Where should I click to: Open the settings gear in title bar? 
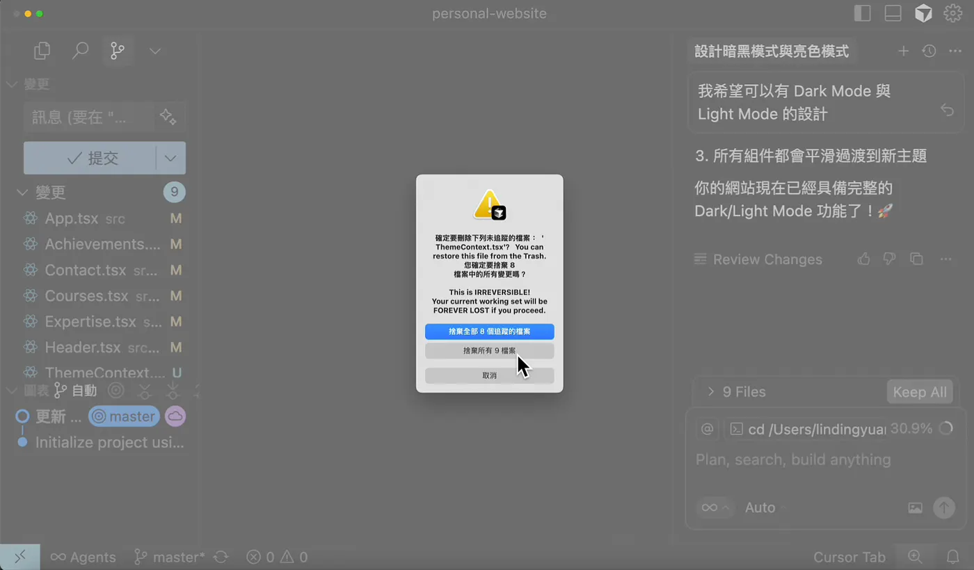952,13
